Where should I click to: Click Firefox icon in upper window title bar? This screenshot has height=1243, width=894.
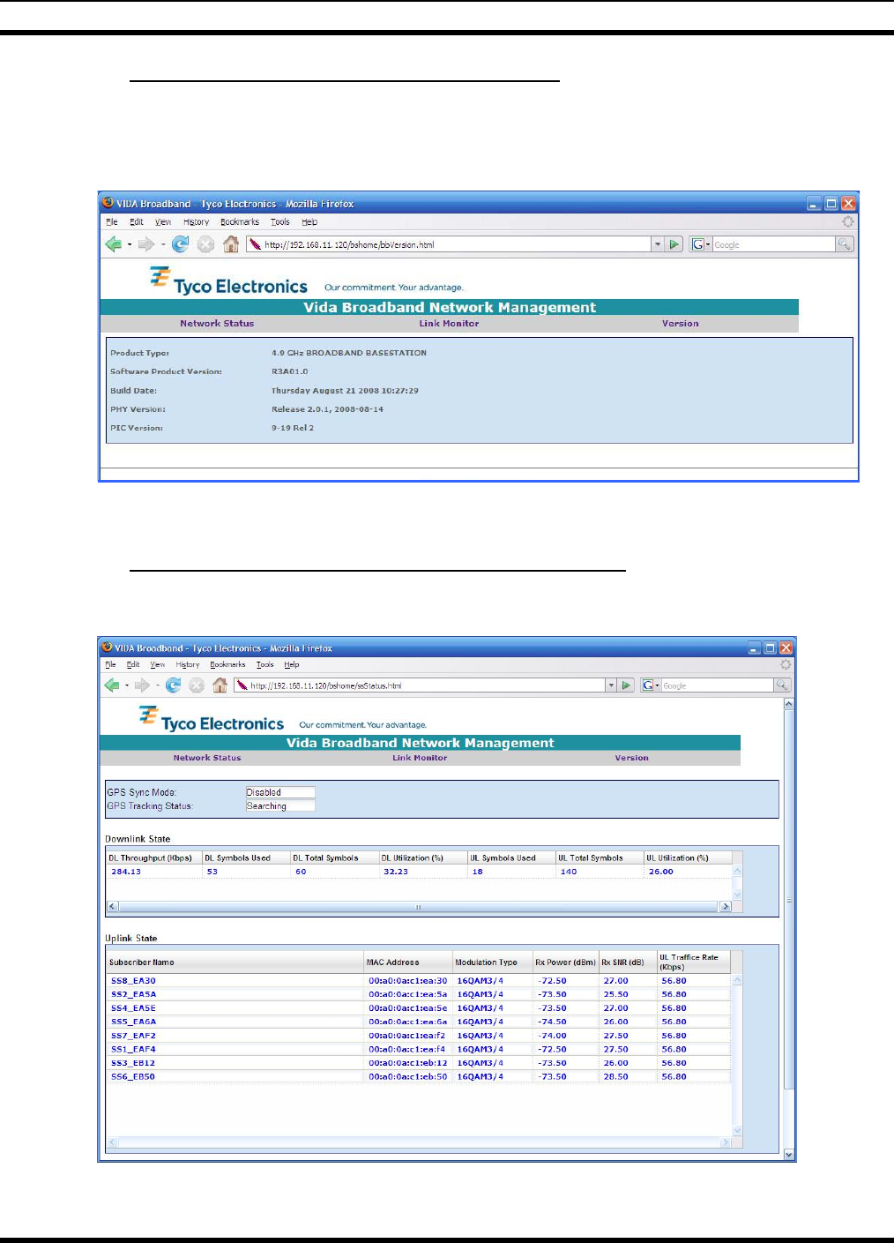pos(108,203)
